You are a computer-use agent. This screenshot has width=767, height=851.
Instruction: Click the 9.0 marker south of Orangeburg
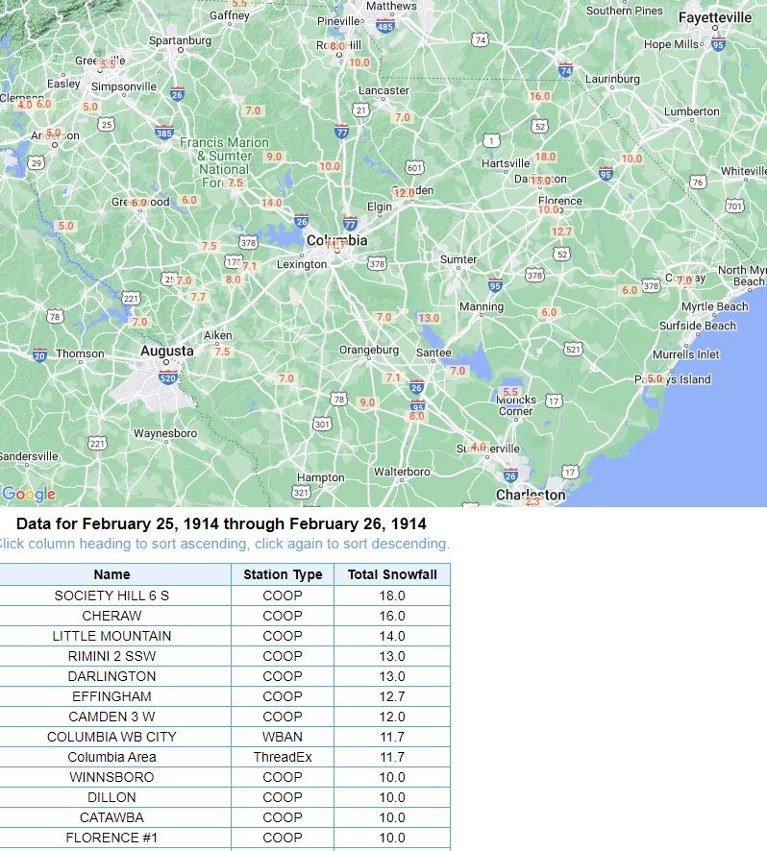pos(367,402)
